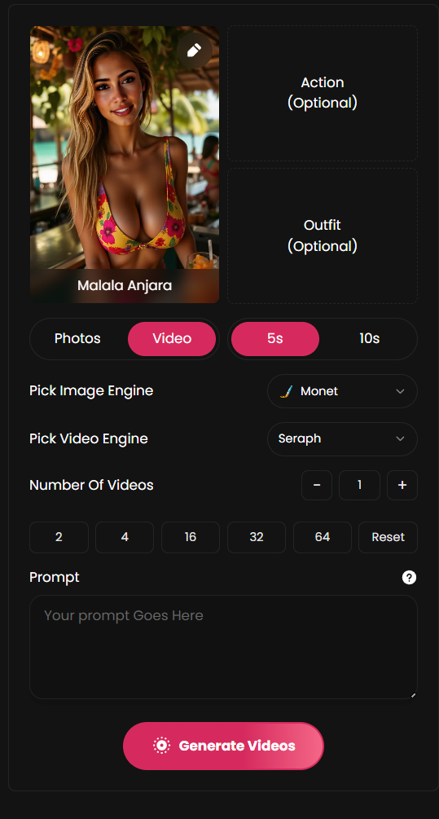
Task: Click the pencil edit icon on character image
Action: point(194,51)
